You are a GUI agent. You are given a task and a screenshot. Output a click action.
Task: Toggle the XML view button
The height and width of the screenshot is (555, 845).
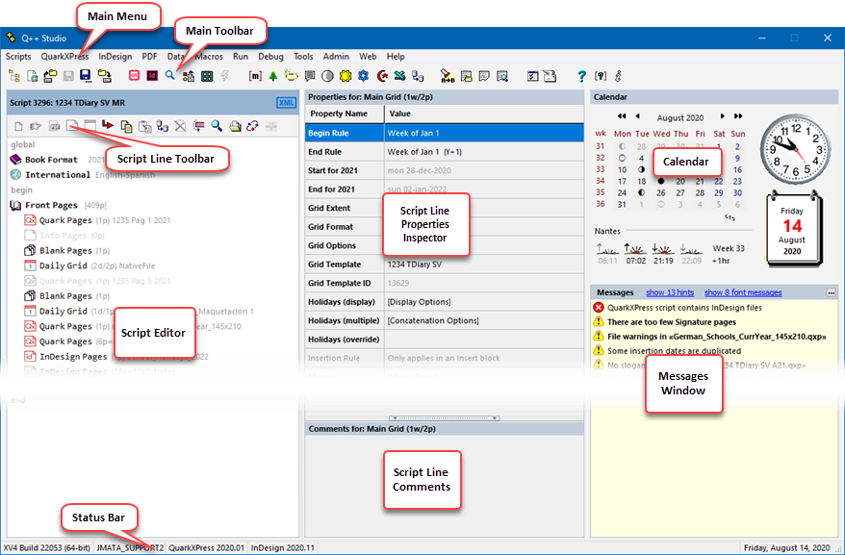286,103
